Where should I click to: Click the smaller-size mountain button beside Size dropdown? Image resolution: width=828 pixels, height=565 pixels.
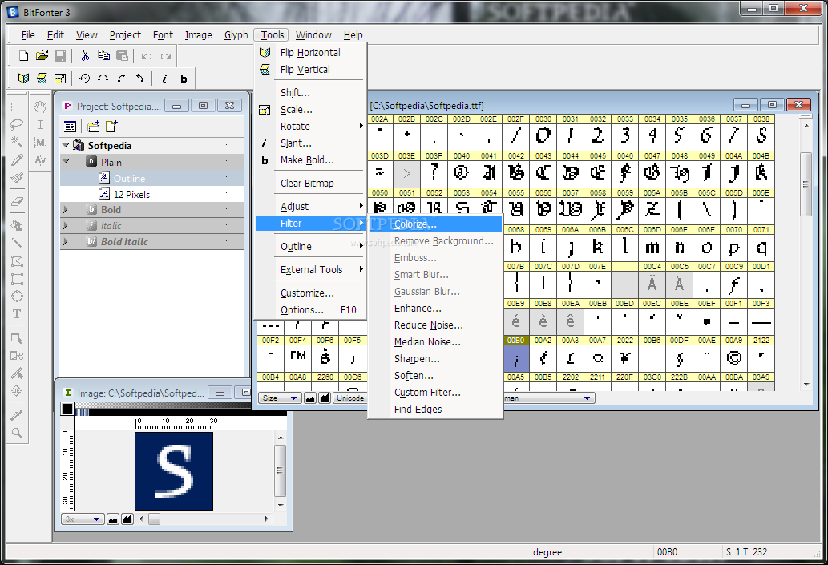[x=310, y=398]
